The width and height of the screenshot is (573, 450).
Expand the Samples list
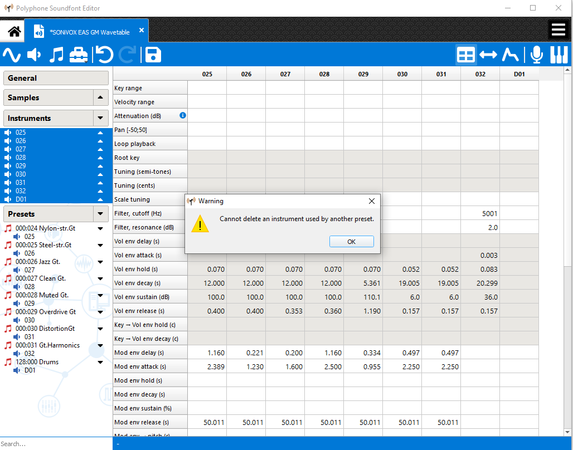(100, 97)
